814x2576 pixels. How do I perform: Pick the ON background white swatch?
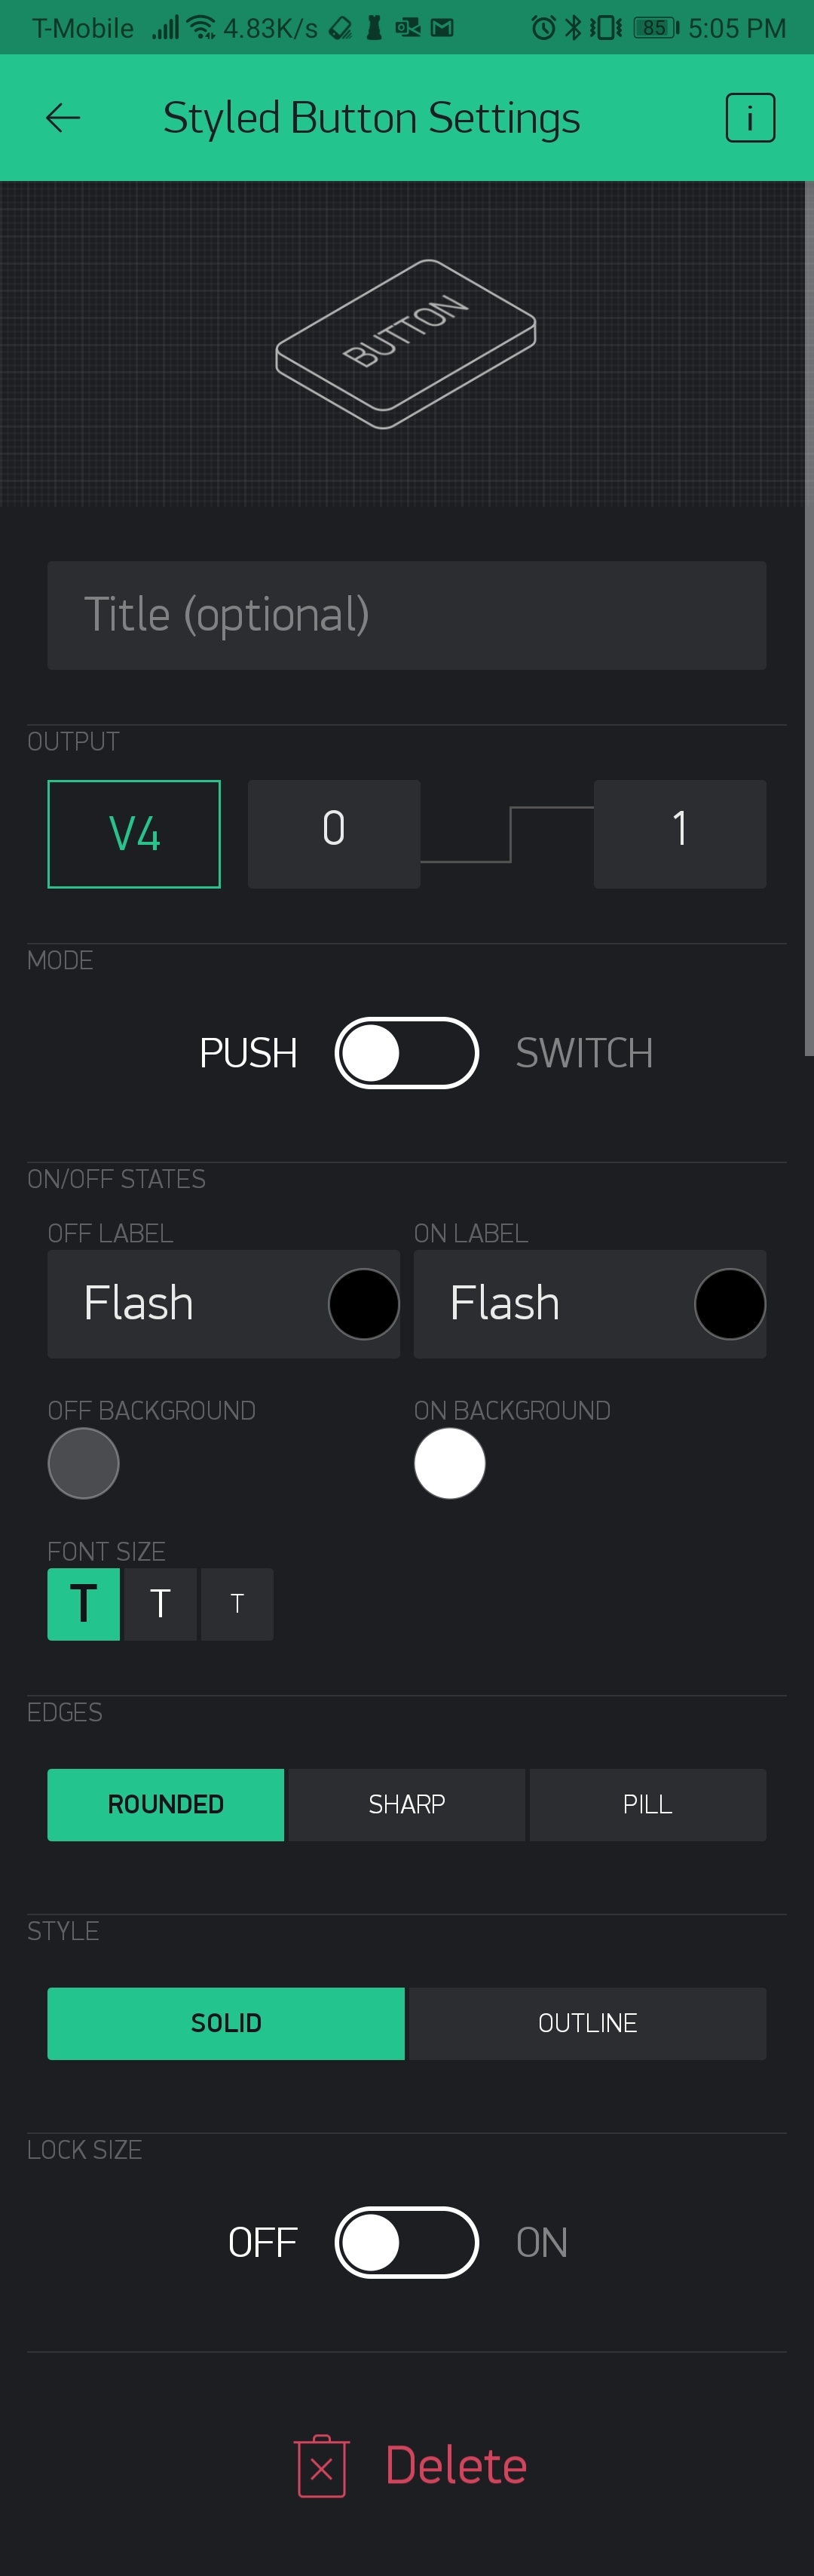point(449,1463)
